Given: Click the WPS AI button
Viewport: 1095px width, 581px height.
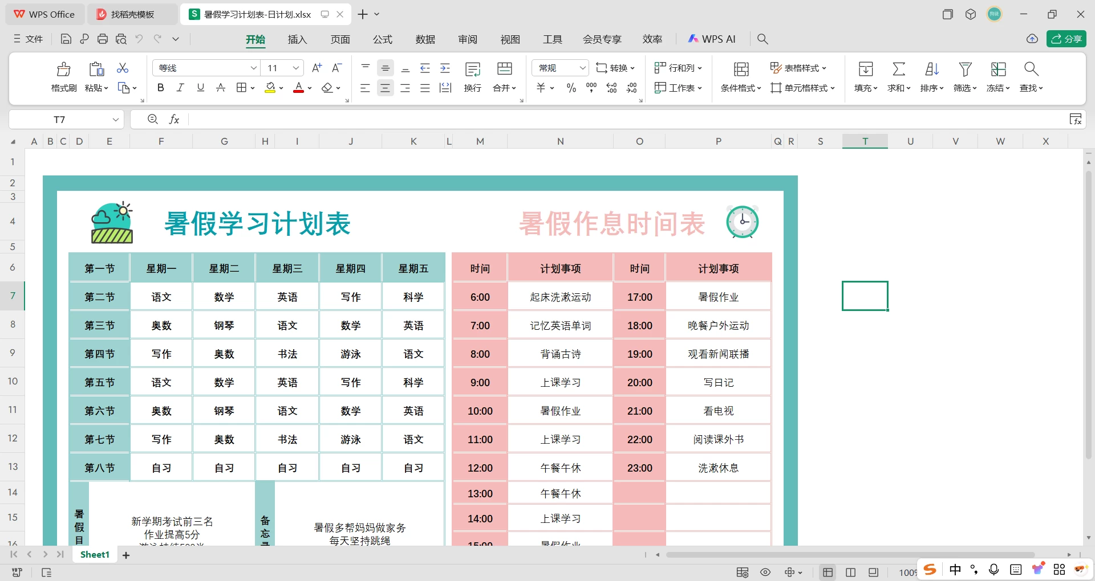Looking at the screenshot, I should tap(711, 39).
